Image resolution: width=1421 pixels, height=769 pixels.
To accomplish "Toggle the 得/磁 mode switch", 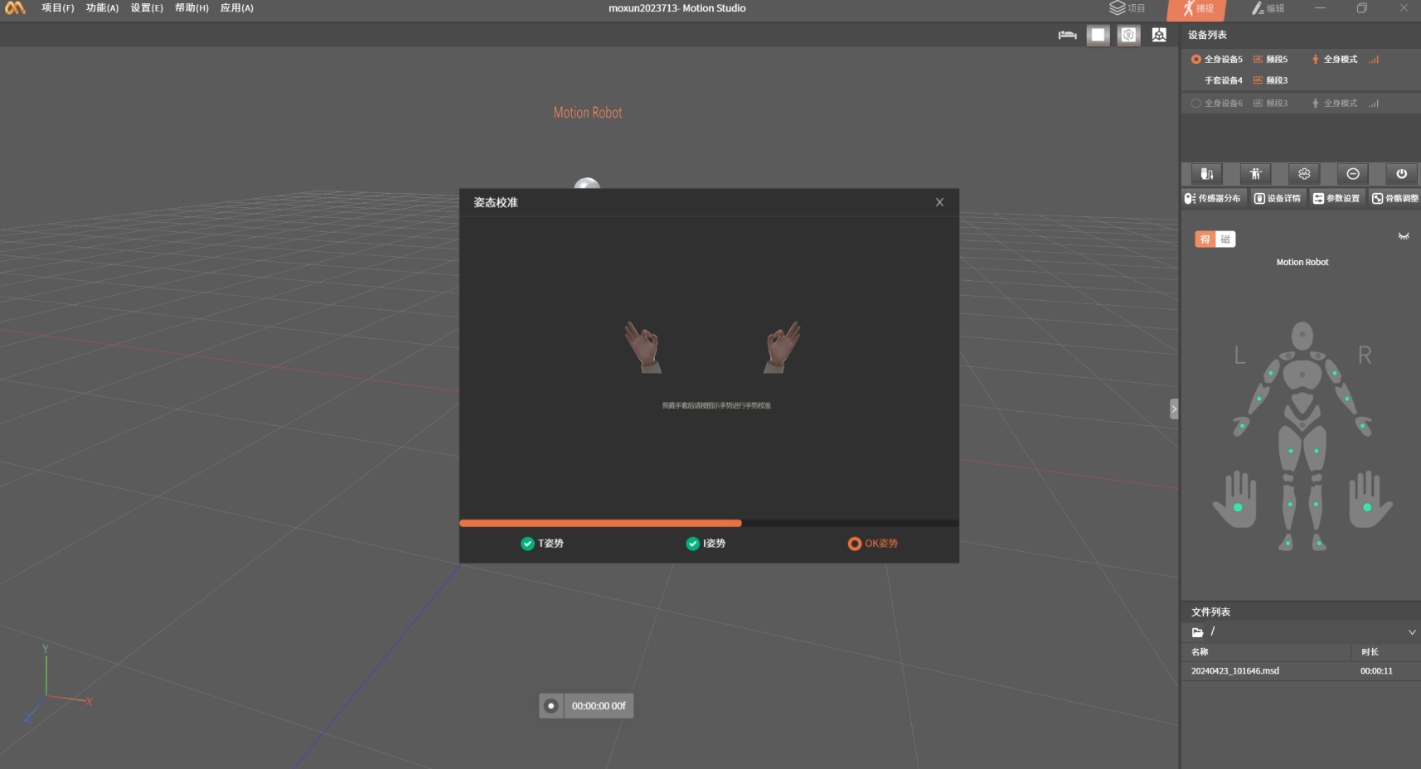I will click(x=1215, y=239).
